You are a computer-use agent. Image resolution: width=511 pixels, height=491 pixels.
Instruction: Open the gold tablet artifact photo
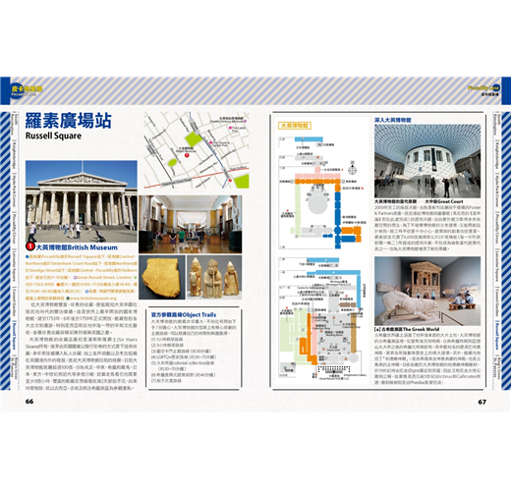tap(162, 277)
